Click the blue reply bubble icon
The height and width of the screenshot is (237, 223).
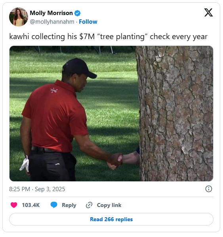[x=54, y=205]
